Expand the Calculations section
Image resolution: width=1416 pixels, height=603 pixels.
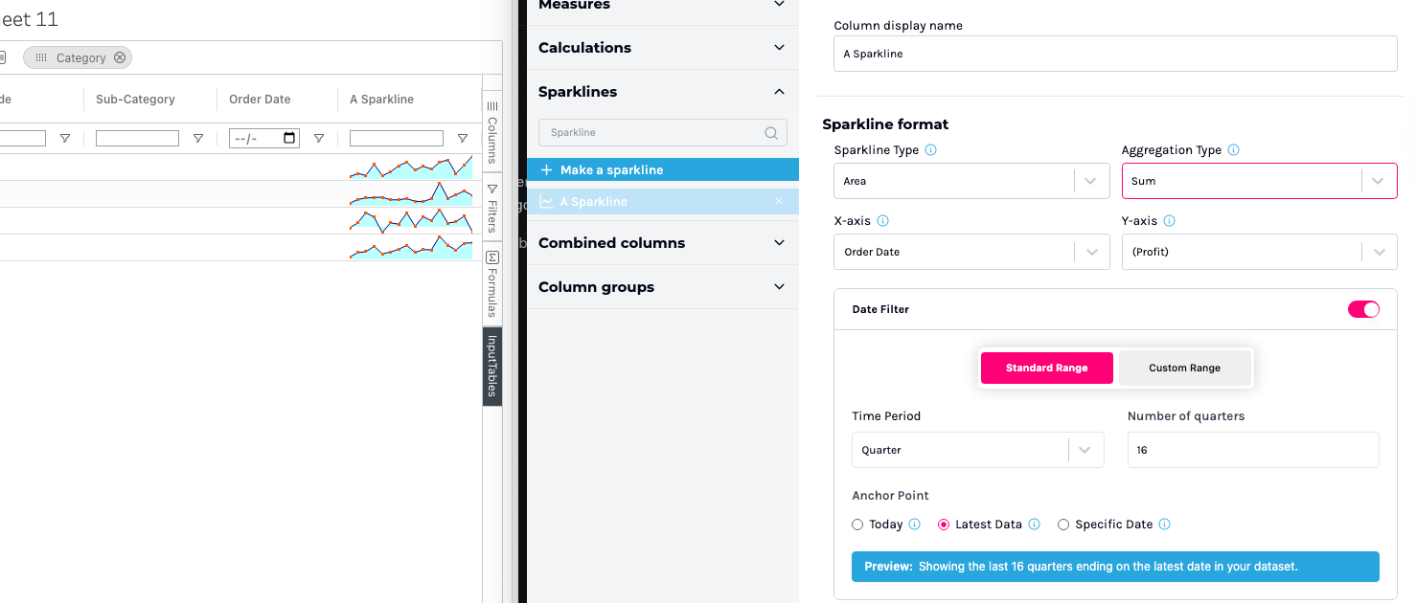point(662,48)
